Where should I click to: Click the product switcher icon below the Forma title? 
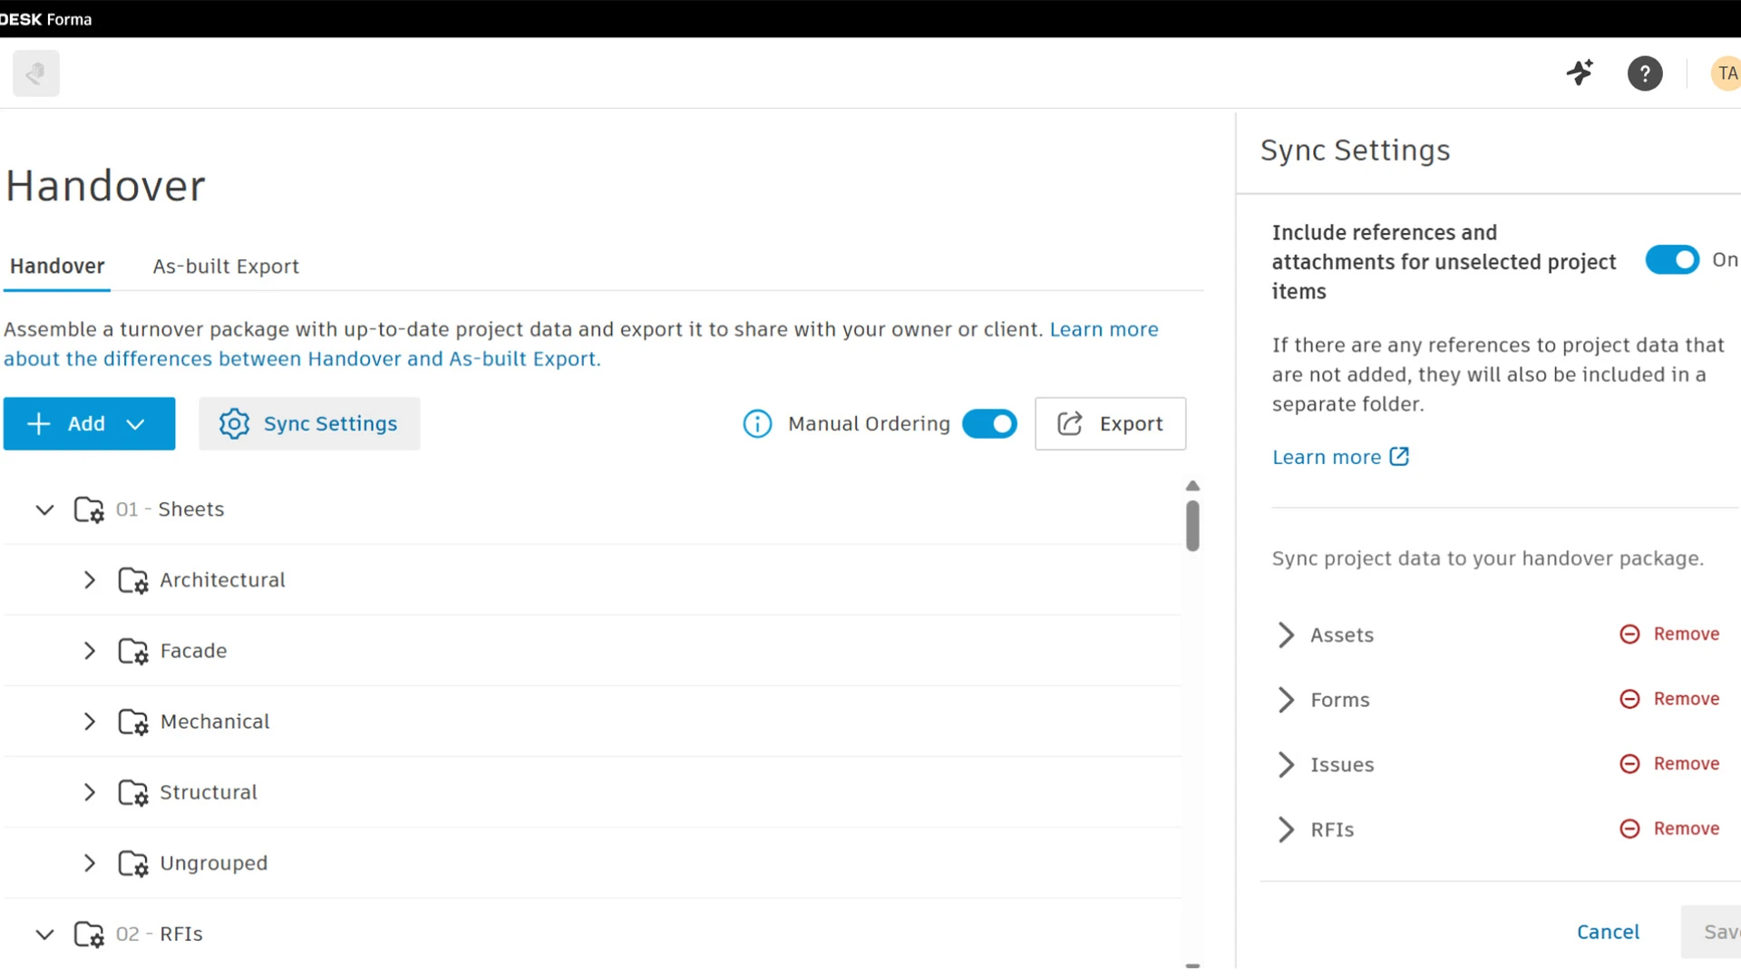click(36, 73)
